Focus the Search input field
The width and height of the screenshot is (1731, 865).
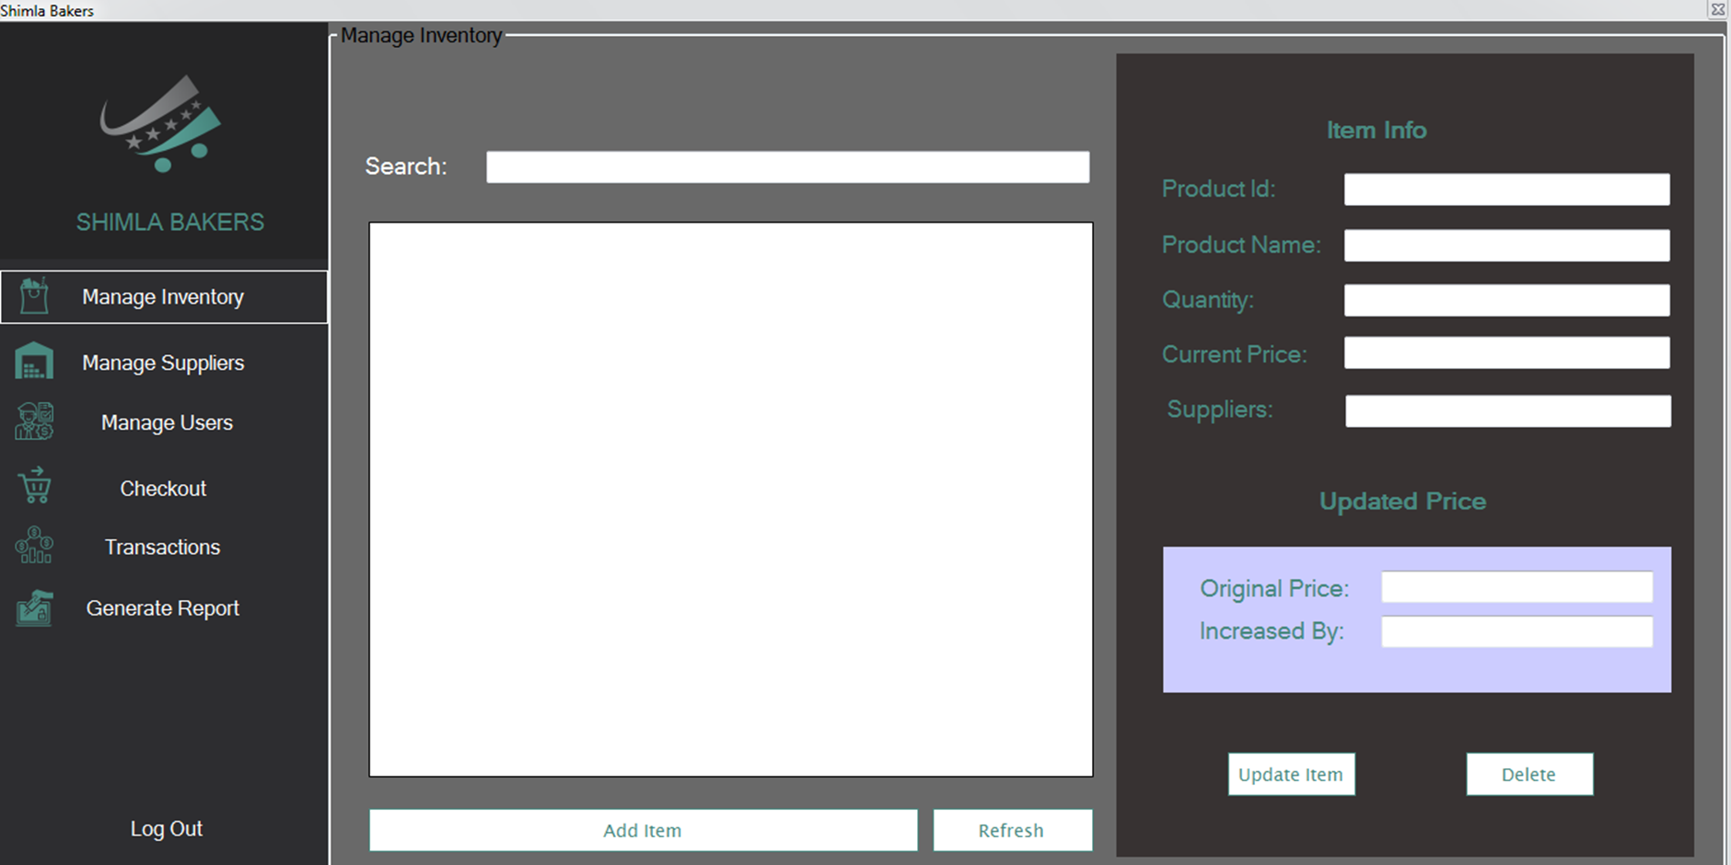coord(788,167)
